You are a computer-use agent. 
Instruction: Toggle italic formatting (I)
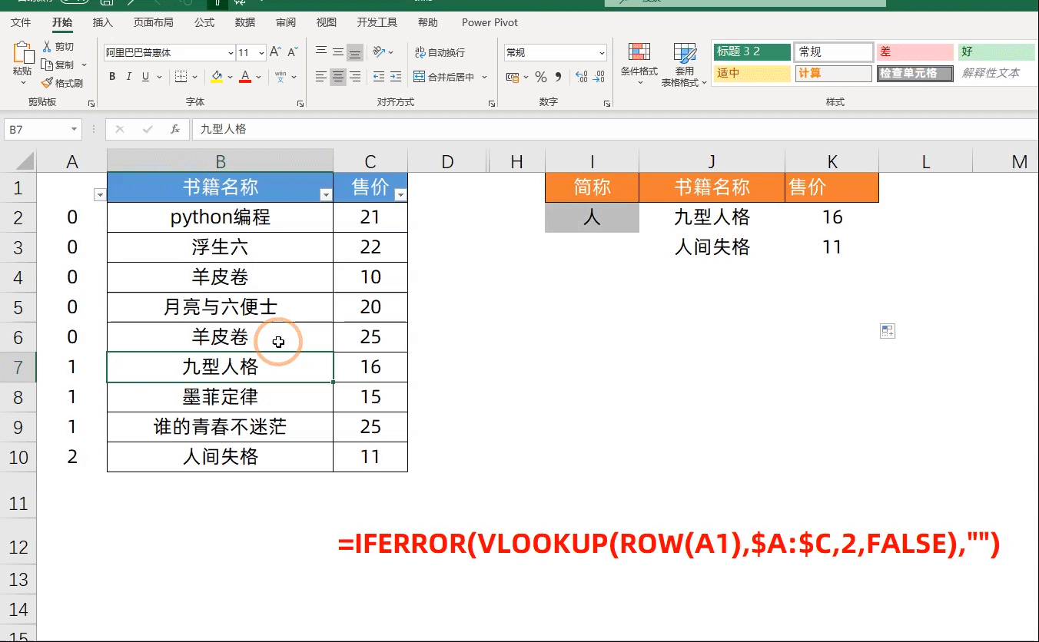click(128, 77)
